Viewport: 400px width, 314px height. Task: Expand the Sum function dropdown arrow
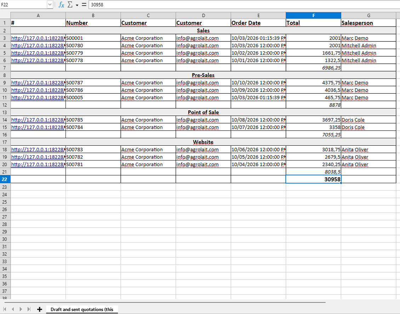click(77, 5)
